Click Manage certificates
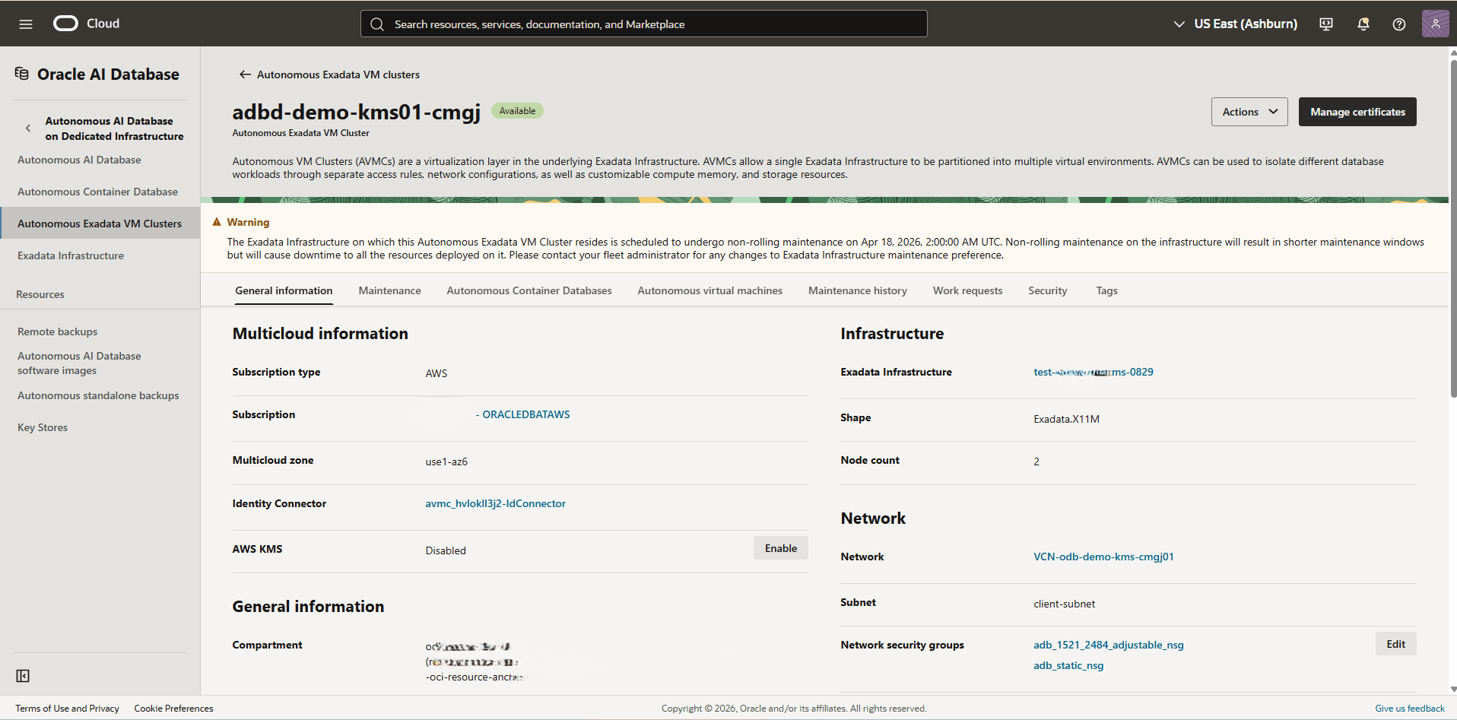The image size is (1457, 720). 1357,112
